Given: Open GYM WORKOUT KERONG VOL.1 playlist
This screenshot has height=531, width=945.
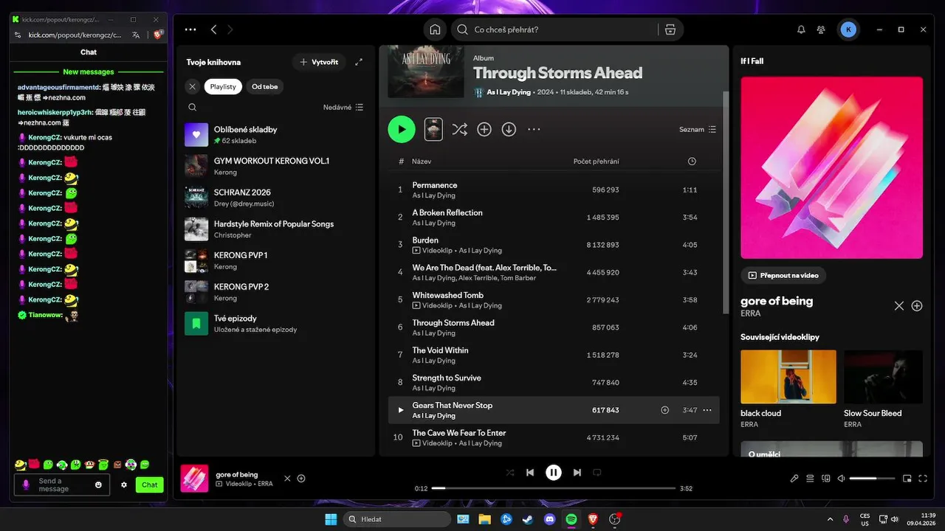Looking at the screenshot, I should click(x=275, y=166).
